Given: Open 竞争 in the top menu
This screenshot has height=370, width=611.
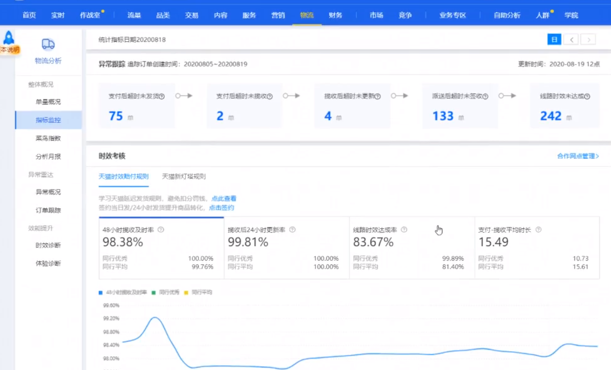Looking at the screenshot, I should click(405, 15).
